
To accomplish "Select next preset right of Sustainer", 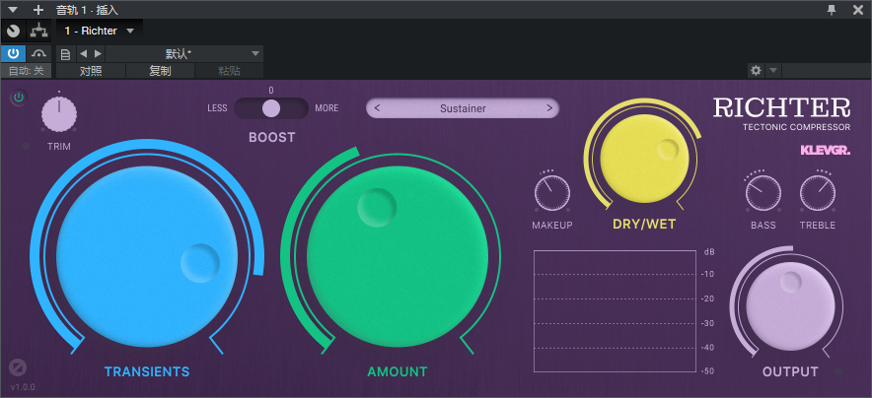I will click(549, 108).
